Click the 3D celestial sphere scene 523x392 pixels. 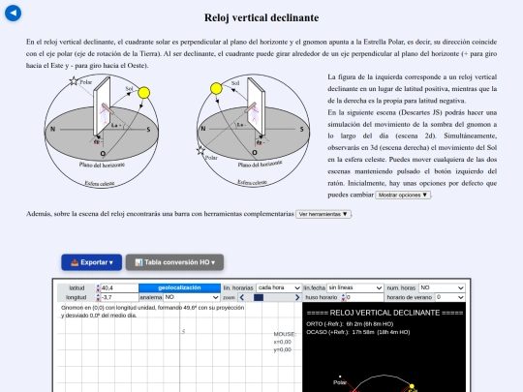pyautogui.click(x=385, y=347)
